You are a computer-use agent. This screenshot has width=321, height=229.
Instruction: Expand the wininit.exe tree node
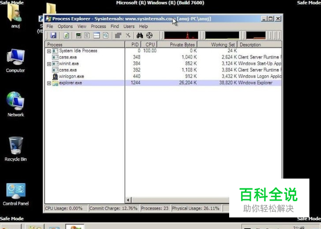(x=49, y=64)
